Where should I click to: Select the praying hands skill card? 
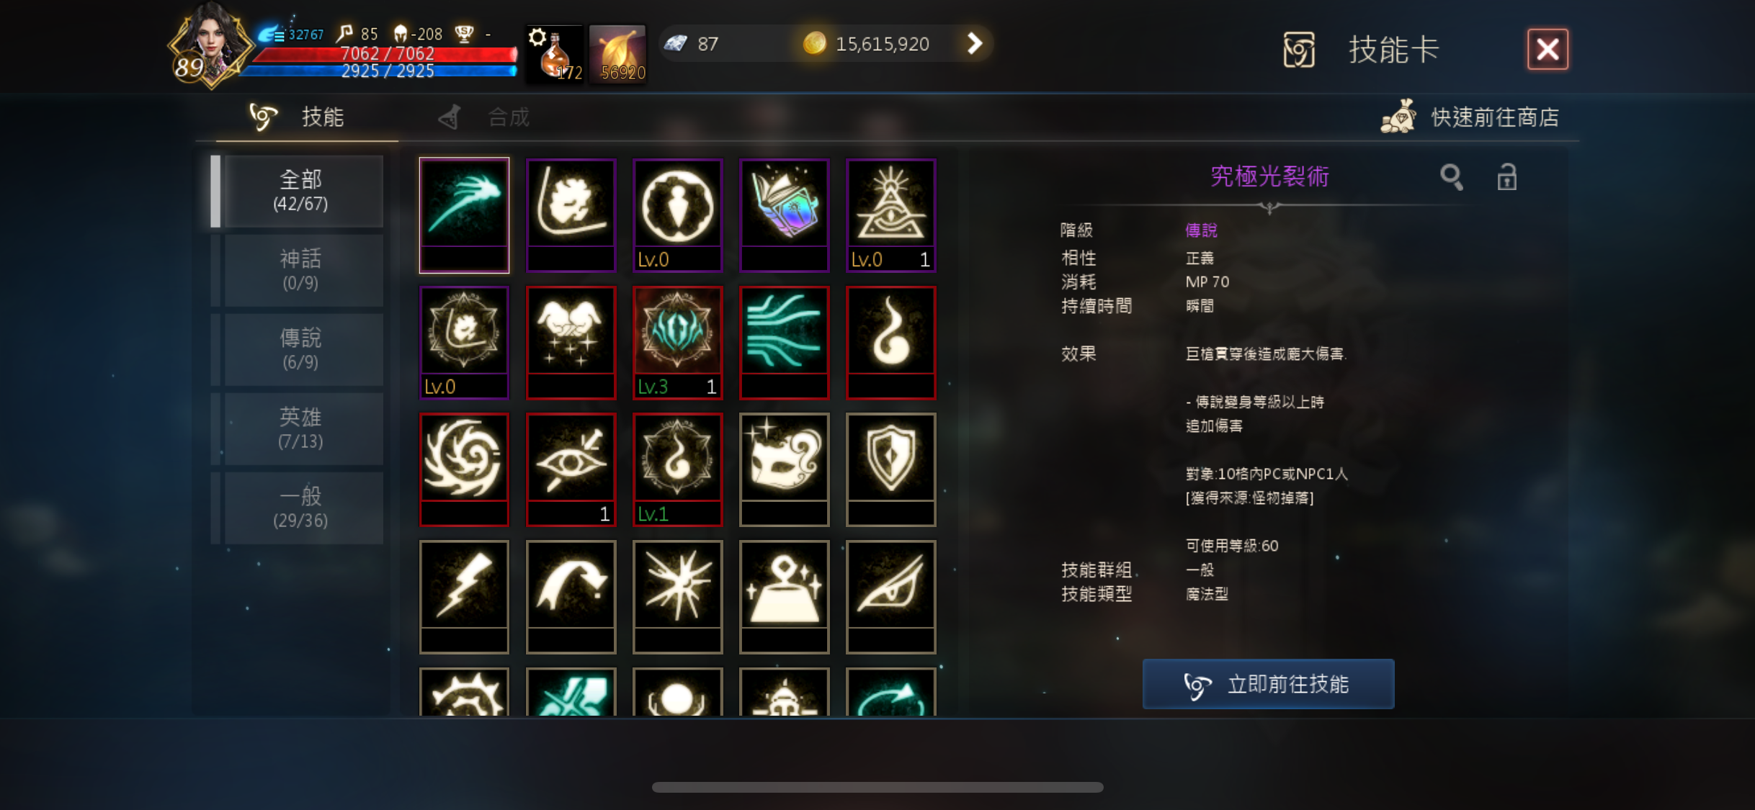point(571,342)
